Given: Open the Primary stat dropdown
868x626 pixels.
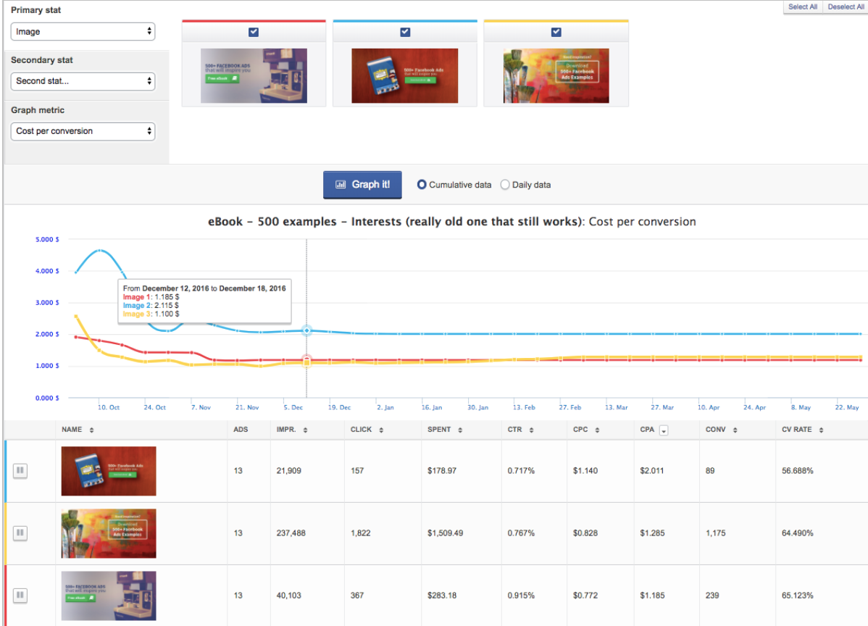Looking at the screenshot, I should click(x=82, y=31).
